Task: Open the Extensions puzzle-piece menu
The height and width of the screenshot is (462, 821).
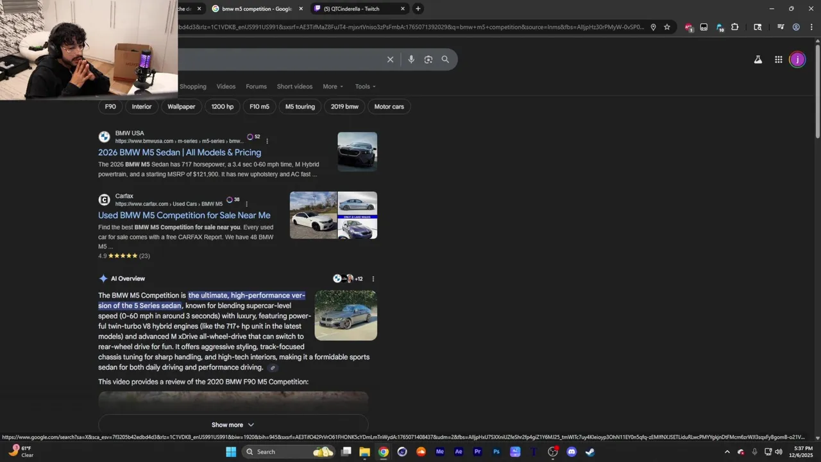Action: coord(735,28)
